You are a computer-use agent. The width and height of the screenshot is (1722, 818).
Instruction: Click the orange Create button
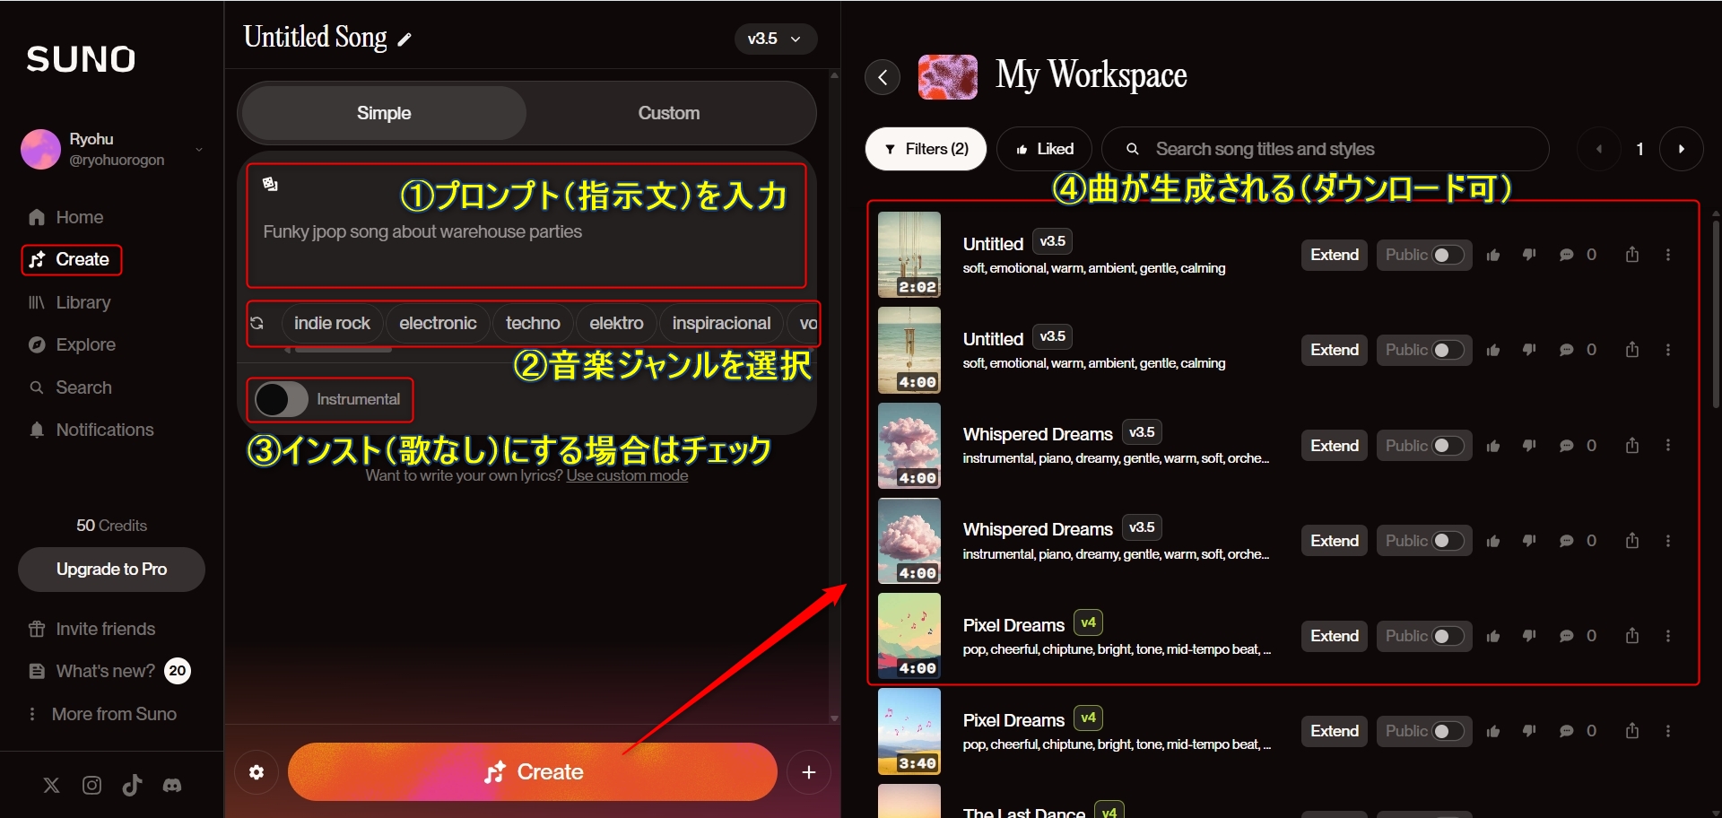coord(533,772)
